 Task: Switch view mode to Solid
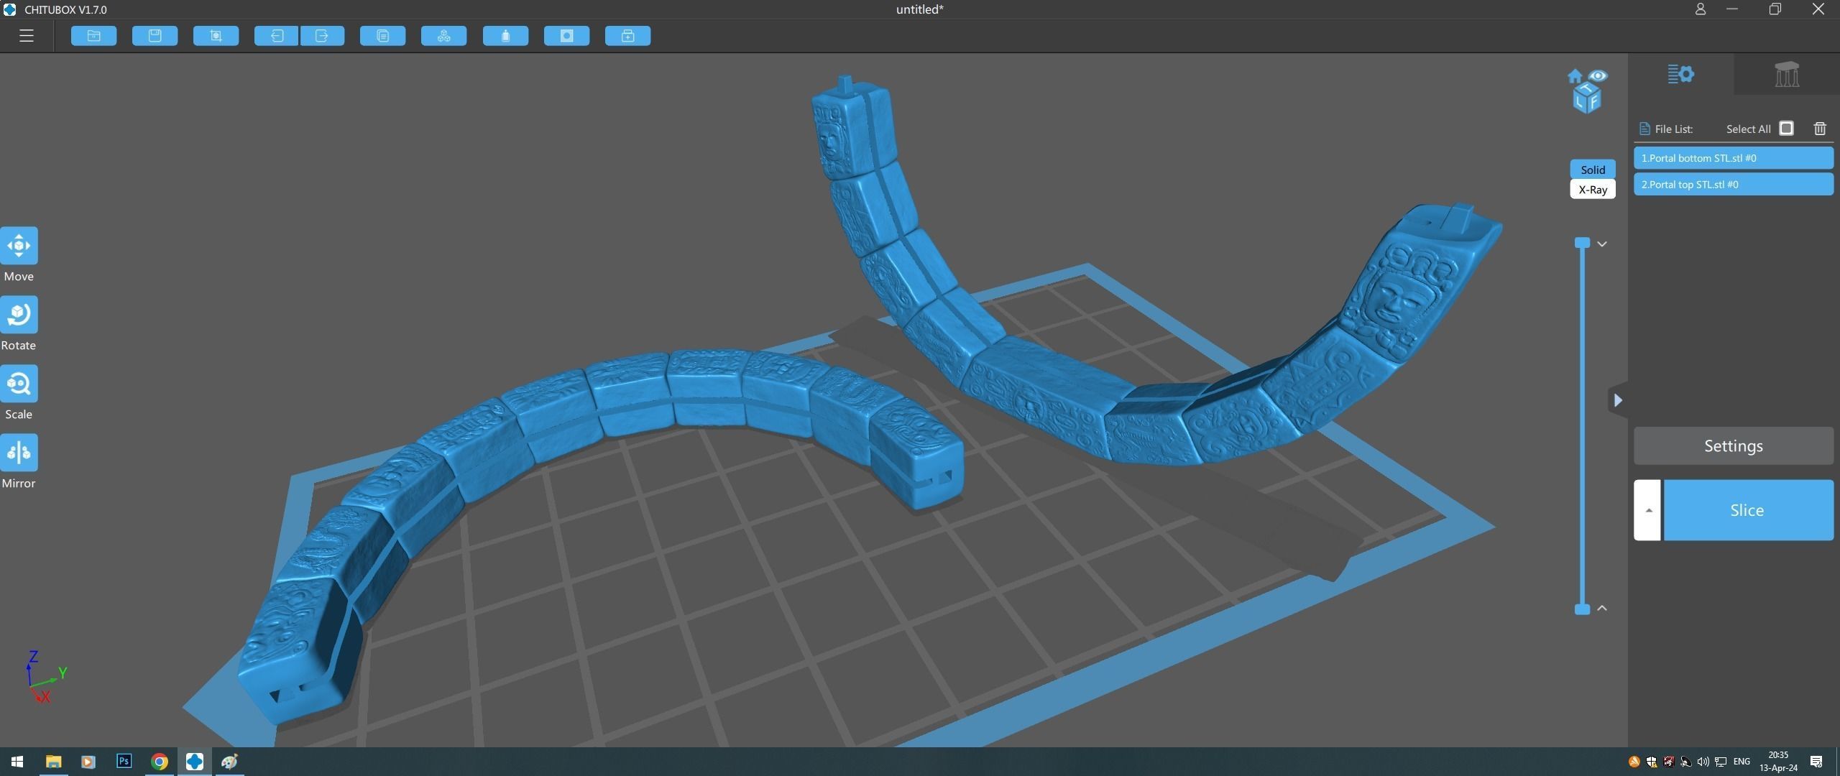pyautogui.click(x=1592, y=170)
